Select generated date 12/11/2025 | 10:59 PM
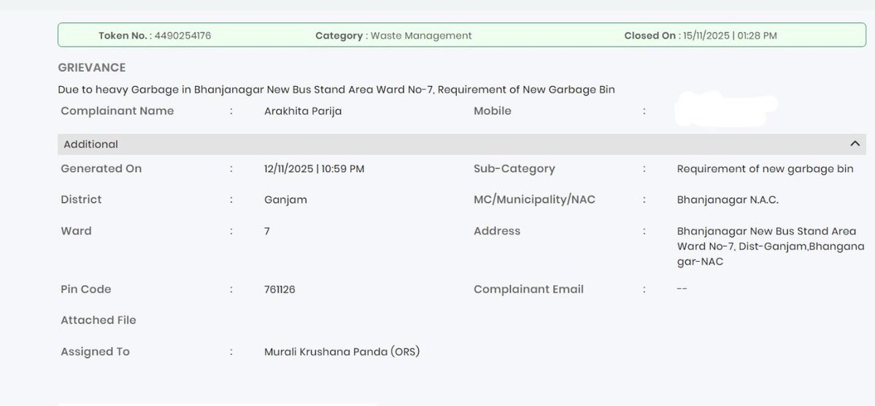The height and width of the screenshot is (406, 875). (x=315, y=169)
